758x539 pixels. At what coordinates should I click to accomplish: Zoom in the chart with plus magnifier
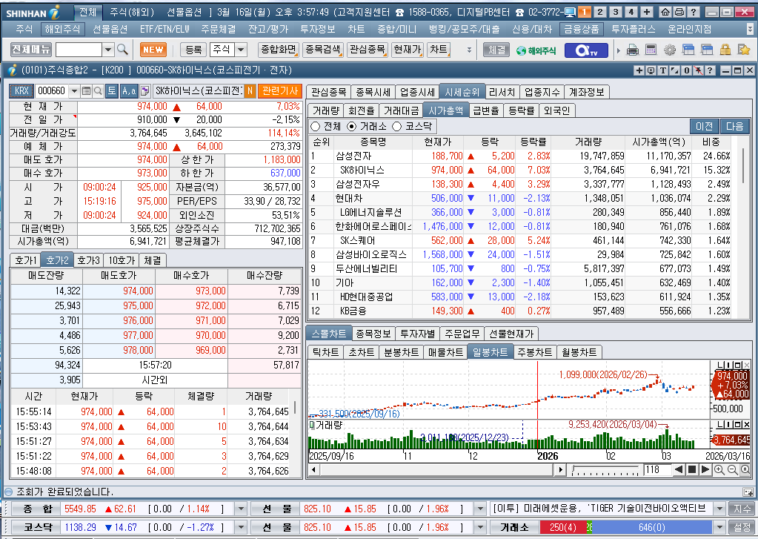click(719, 469)
